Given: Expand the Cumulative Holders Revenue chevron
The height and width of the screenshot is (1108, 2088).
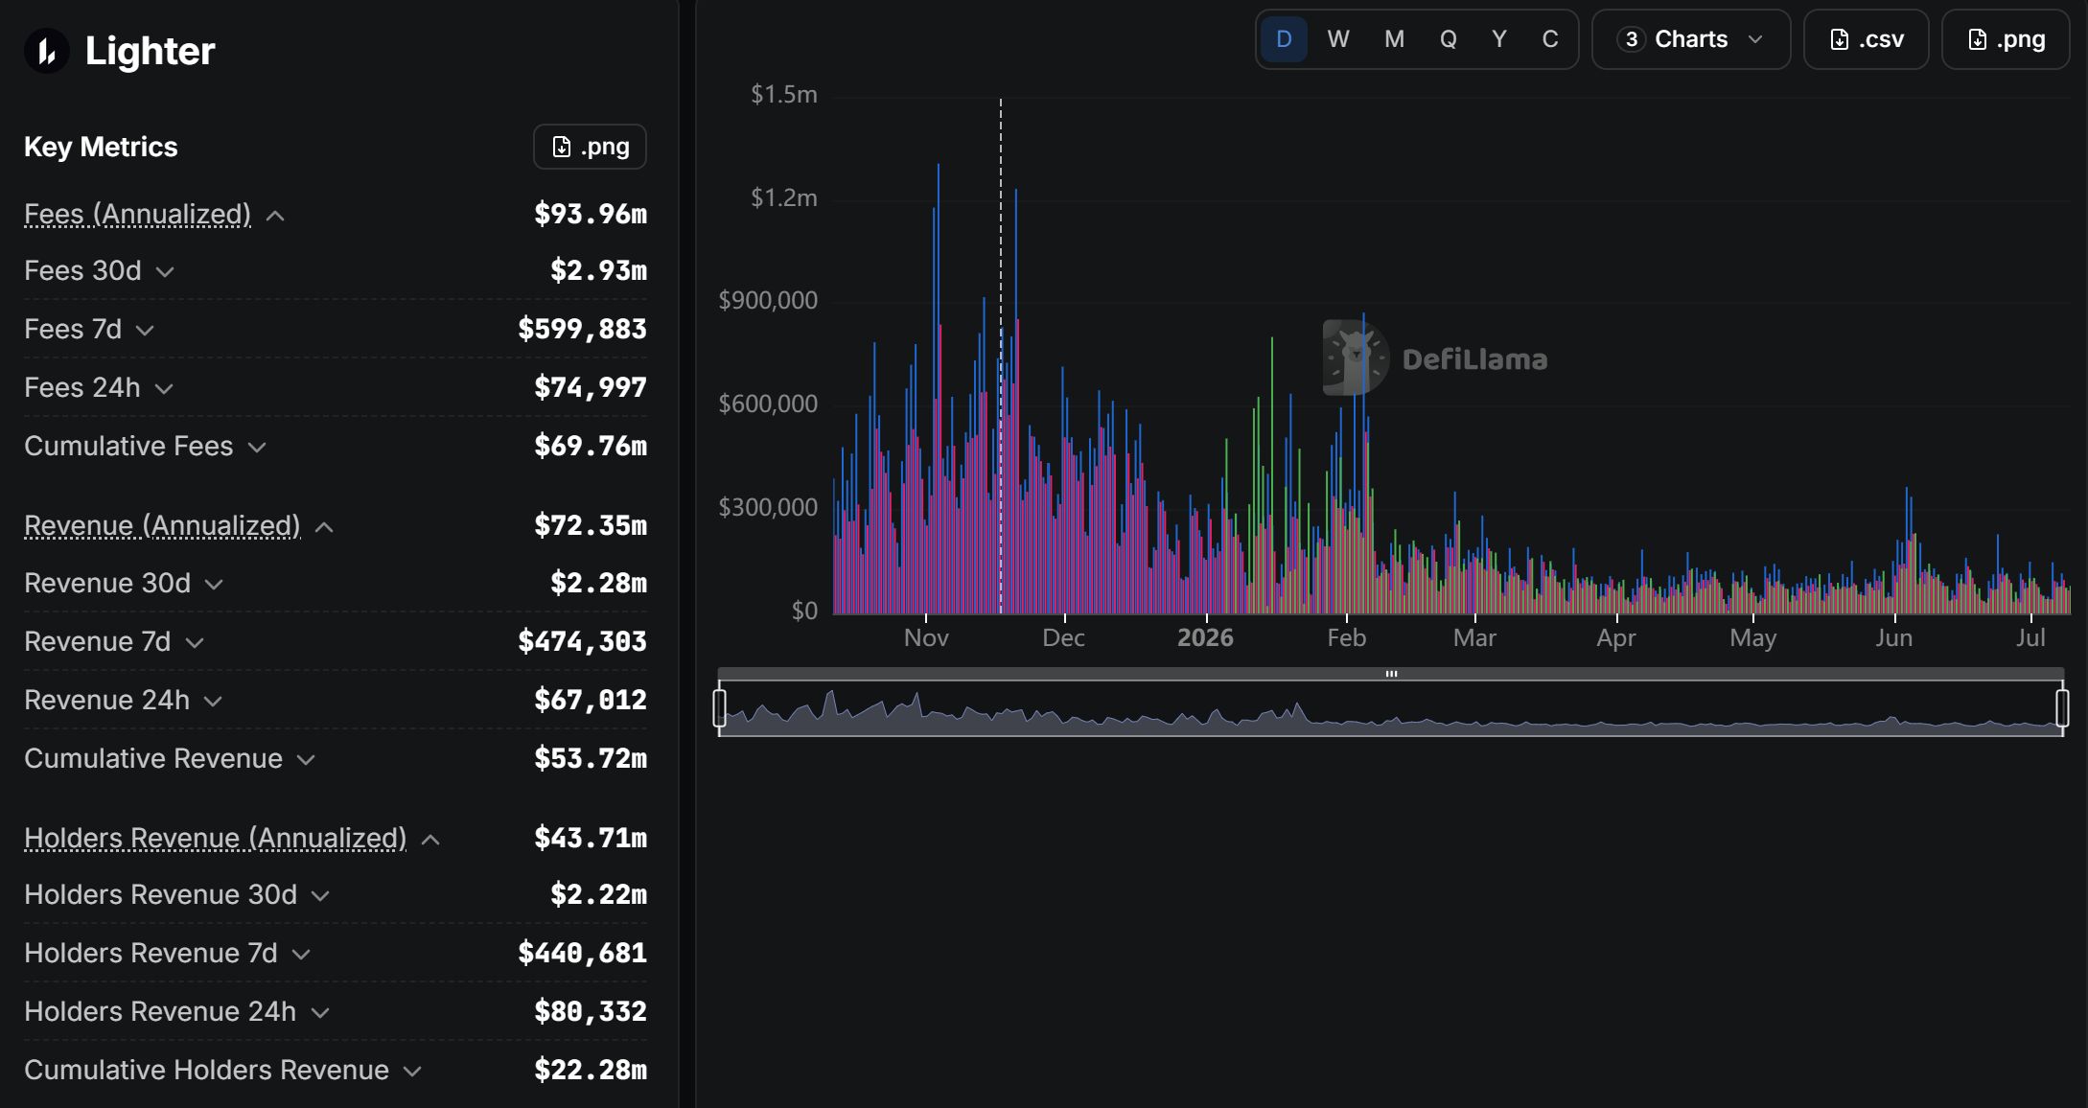Looking at the screenshot, I should 412,1072.
